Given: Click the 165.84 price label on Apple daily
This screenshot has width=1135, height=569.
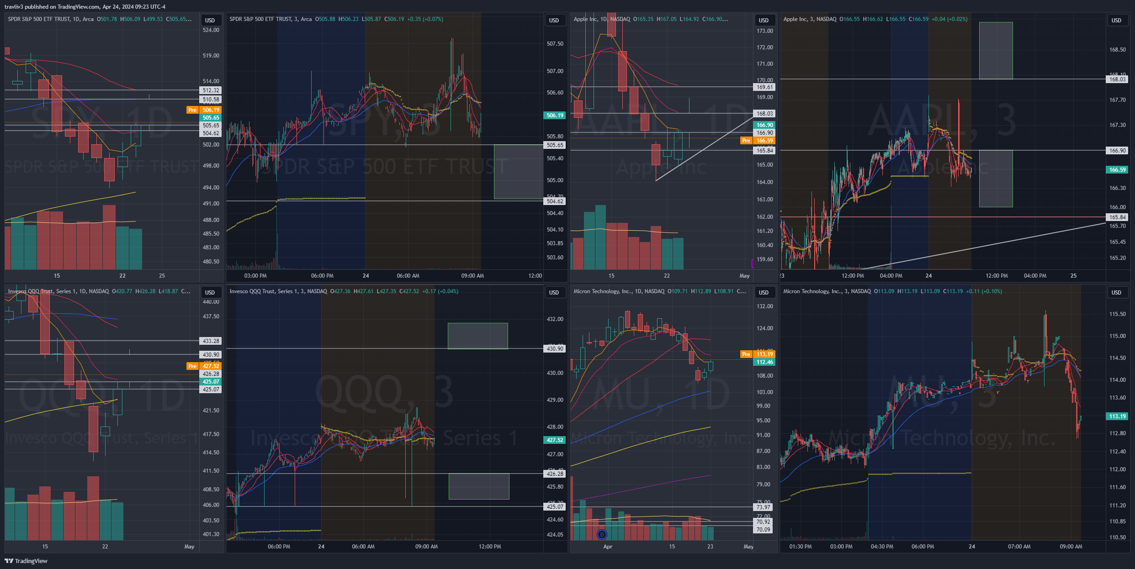Looking at the screenshot, I should 764,151.
